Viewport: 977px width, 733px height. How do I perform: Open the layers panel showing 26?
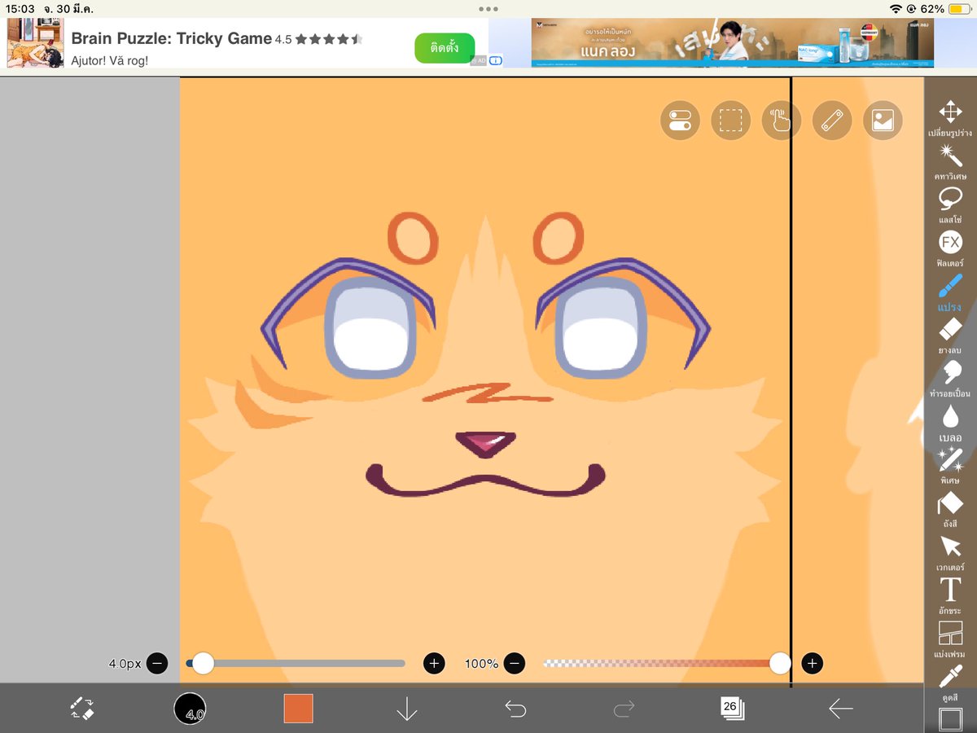(x=731, y=708)
